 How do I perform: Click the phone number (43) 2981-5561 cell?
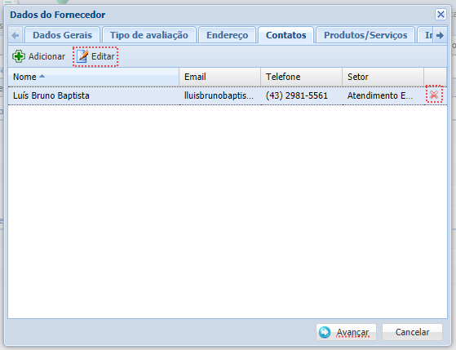coord(297,95)
